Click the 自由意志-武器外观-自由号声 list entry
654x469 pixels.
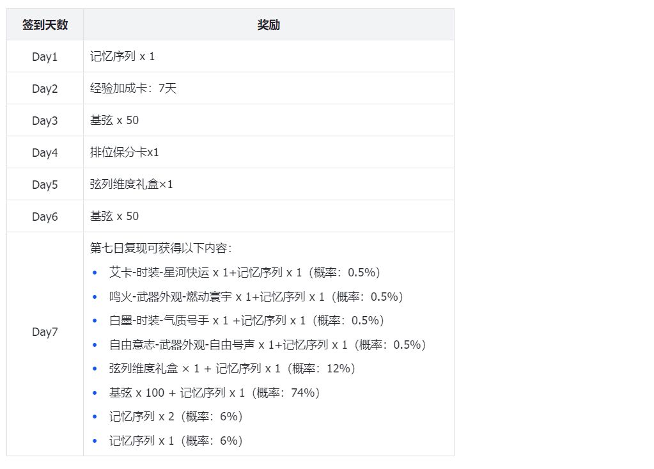(x=267, y=345)
